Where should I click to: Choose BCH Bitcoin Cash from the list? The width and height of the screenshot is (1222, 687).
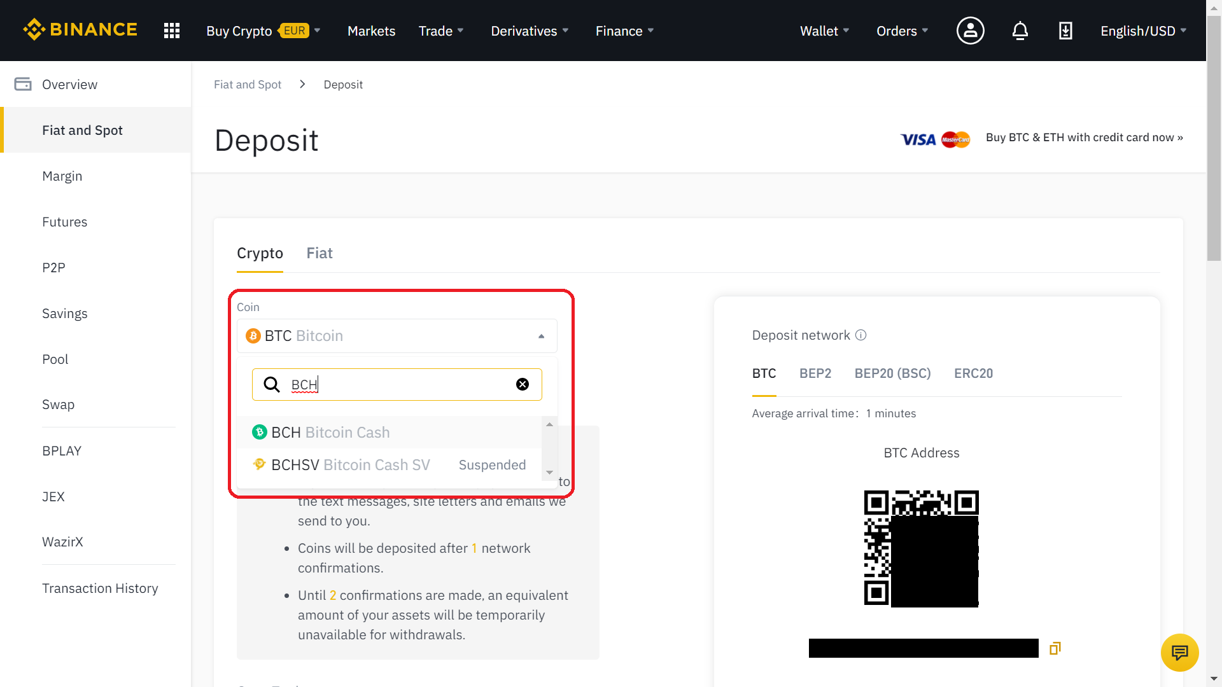[389, 433]
